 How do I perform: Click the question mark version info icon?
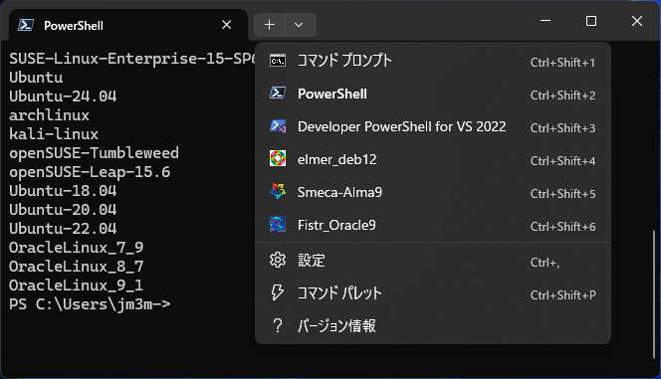278,325
